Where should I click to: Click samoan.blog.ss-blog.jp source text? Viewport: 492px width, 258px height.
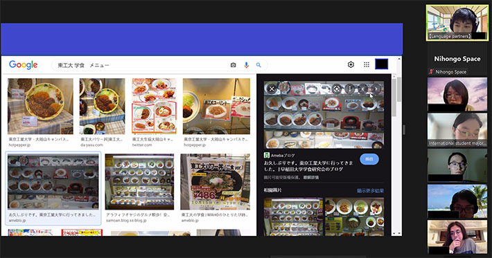click(126, 221)
